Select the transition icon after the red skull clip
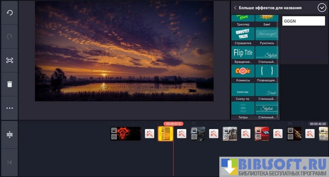Image resolution: width=329 pixels, height=177 pixels. [149, 134]
